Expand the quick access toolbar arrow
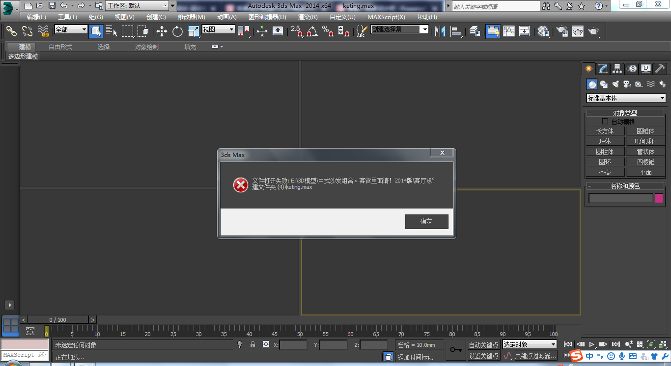Viewport: 671px width, 366px height. [x=172, y=6]
